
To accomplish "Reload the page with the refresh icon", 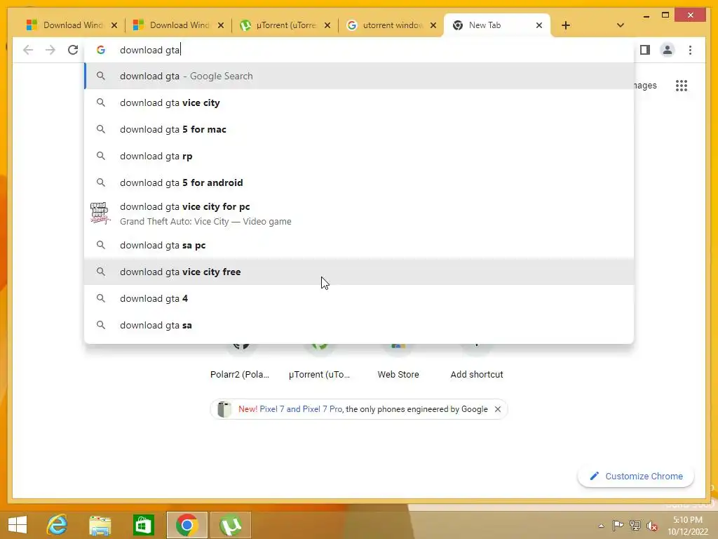I will pos(73,50).
